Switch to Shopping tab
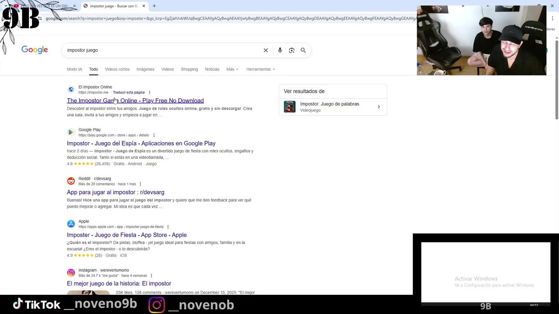Viewport: 559px width, 314px height. coord(189,69)
